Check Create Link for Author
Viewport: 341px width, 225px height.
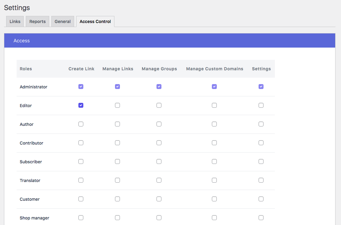click(81, 124)
